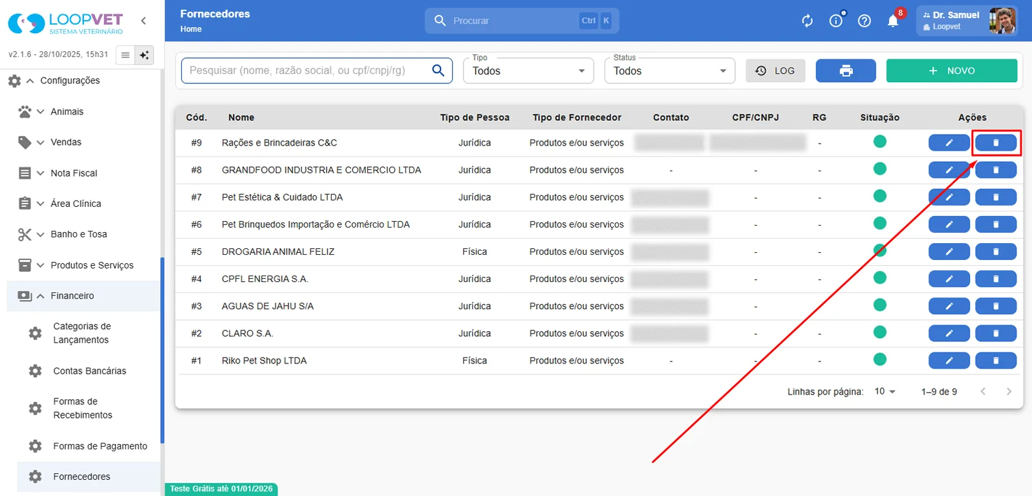
Task: Edit the GRANDFOOD INDUSTRIA supplier row
Action: tap(949, 169)
